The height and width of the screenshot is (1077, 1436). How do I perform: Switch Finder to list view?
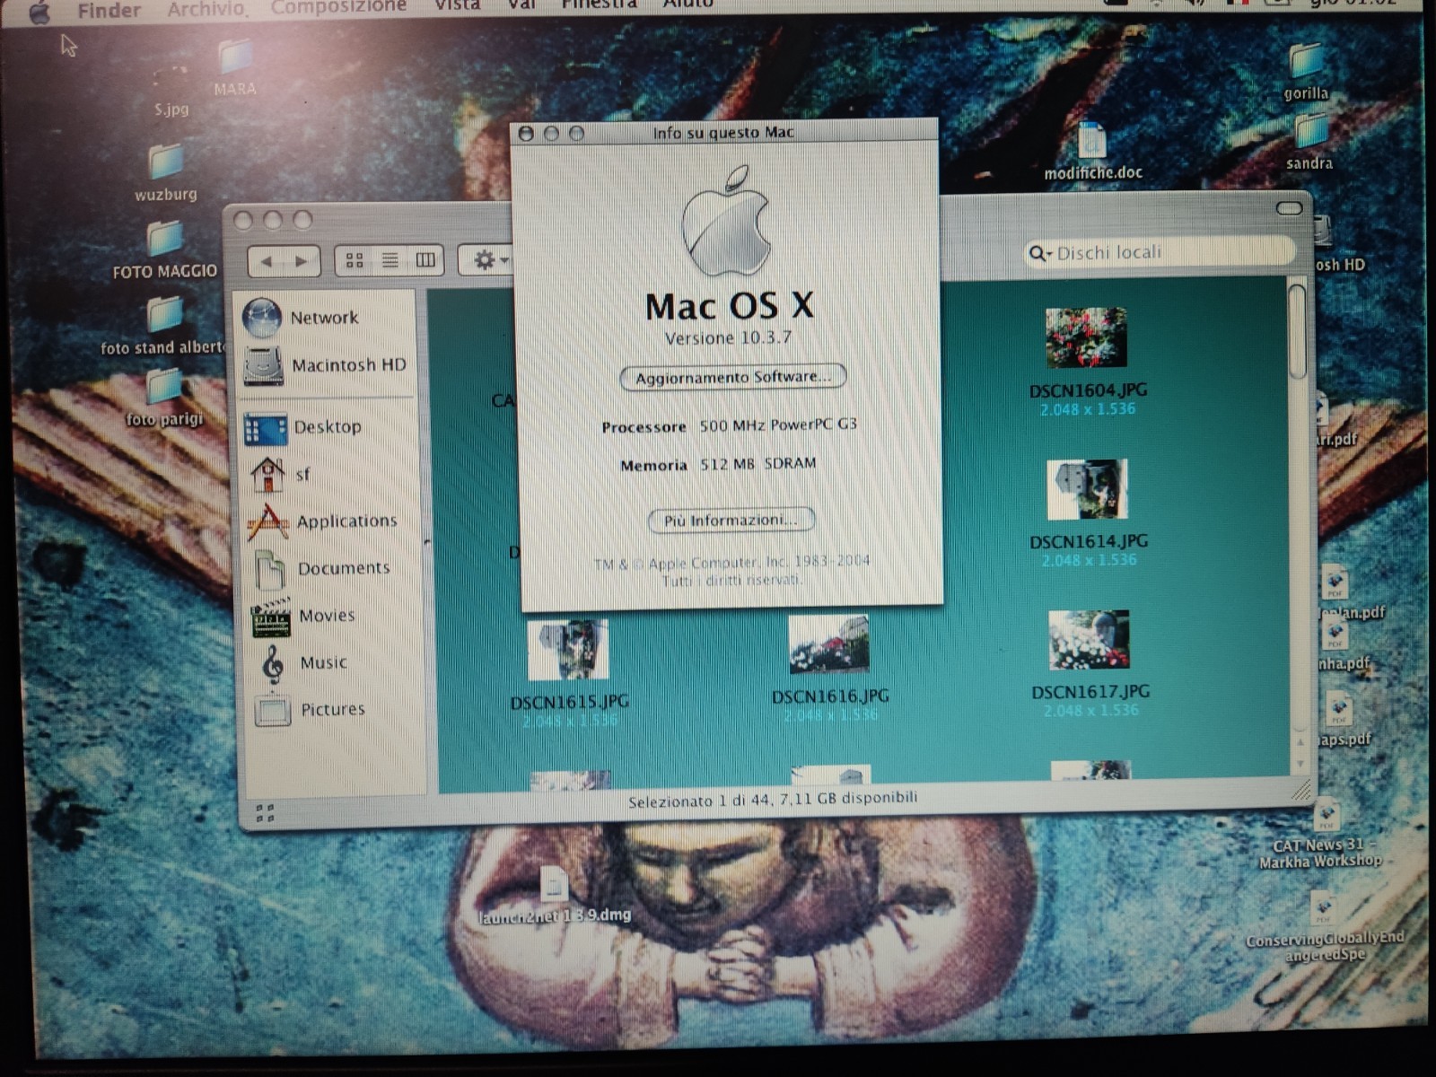[390, 260]
